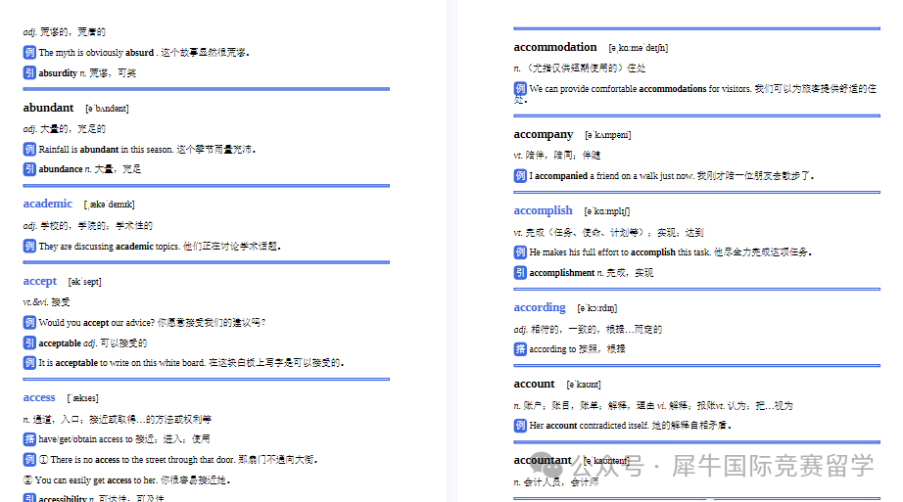Open the blue headword 'access'
The width and height of the screenshot is (903, 502).
pos(39,397)
